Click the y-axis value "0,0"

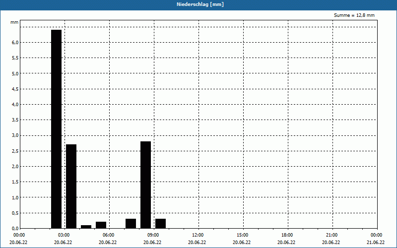point(15,229)
